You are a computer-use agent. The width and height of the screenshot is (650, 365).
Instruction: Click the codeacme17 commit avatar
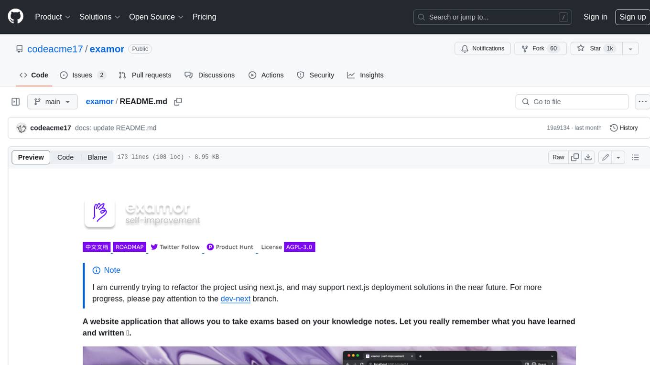(x=21, y=128)
